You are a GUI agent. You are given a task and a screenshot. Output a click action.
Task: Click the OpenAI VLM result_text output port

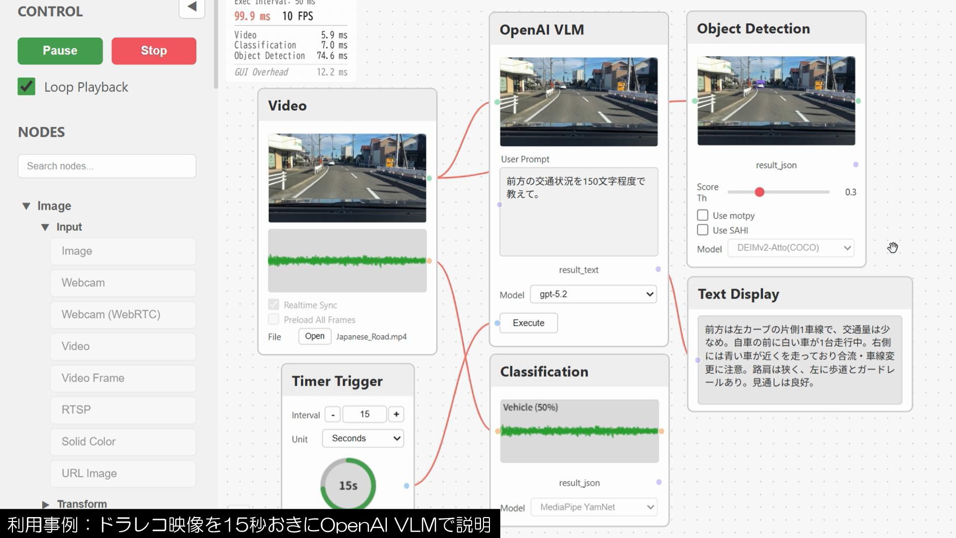point(658,269)
